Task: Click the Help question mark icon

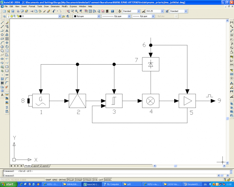Action: 113,11
